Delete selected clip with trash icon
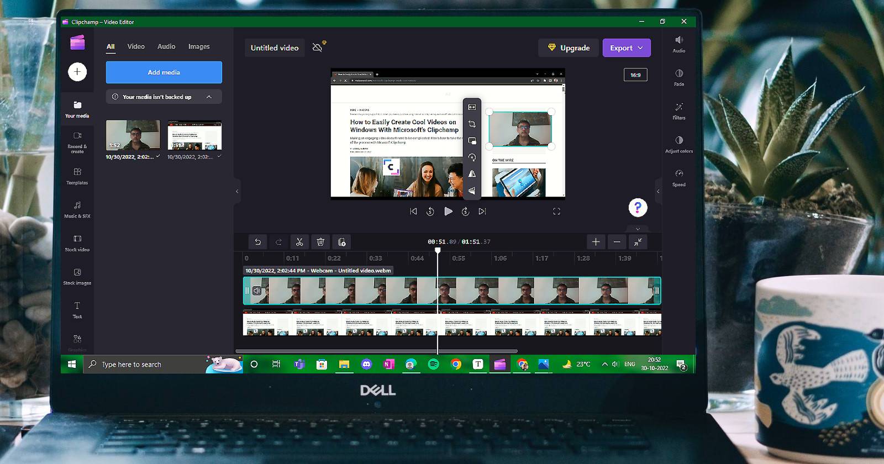 (x=320, y=242)
